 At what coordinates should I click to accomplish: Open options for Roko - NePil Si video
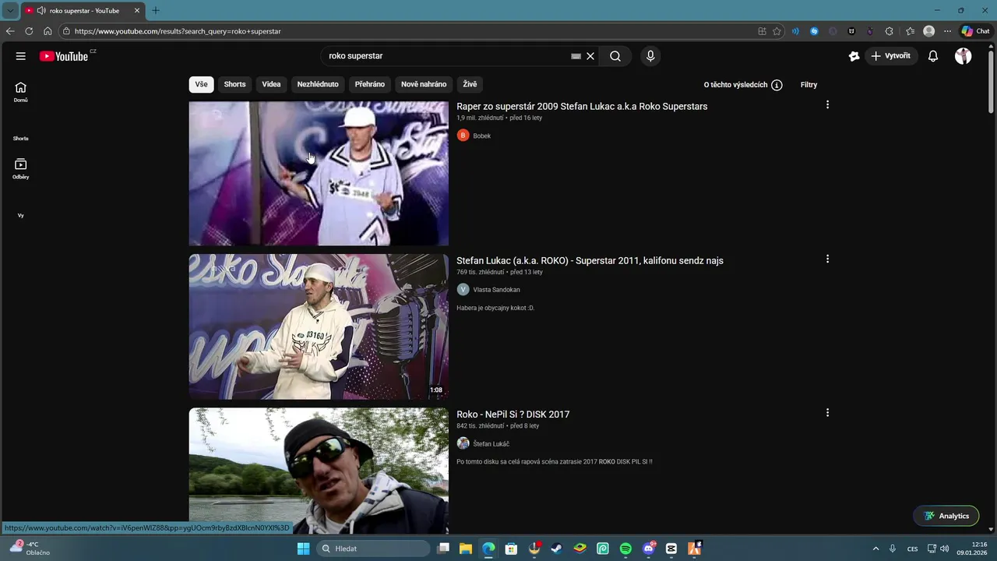[827, 413]
